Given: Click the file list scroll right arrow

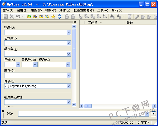Looking at the screenshot, I should pos(154,106).
